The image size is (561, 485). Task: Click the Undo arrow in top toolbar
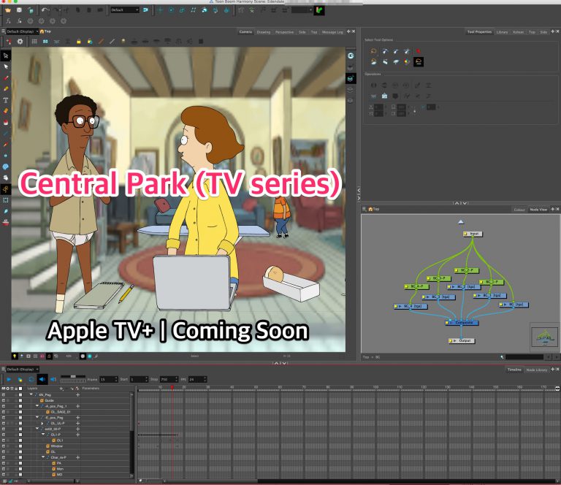pos(45,10)
